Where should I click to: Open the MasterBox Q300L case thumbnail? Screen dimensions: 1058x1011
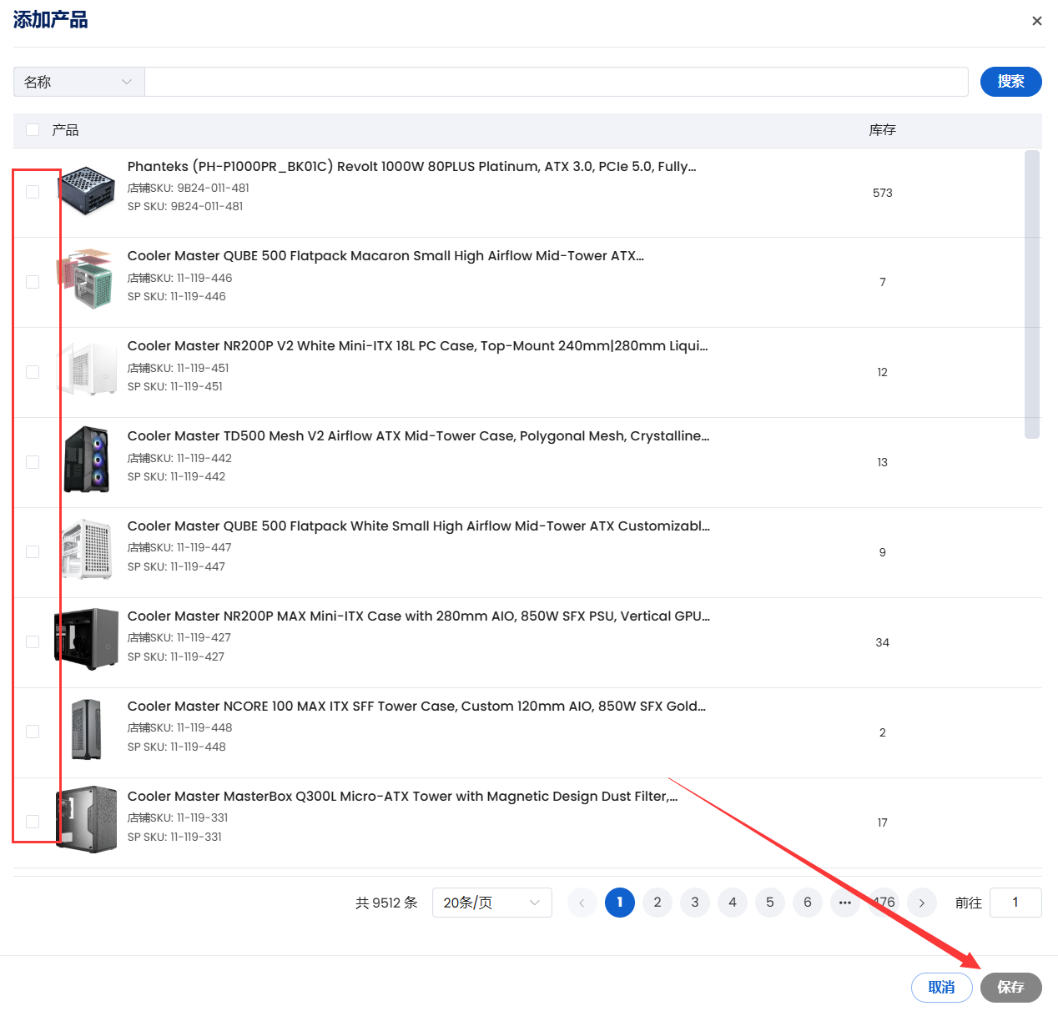pos(86,819)
